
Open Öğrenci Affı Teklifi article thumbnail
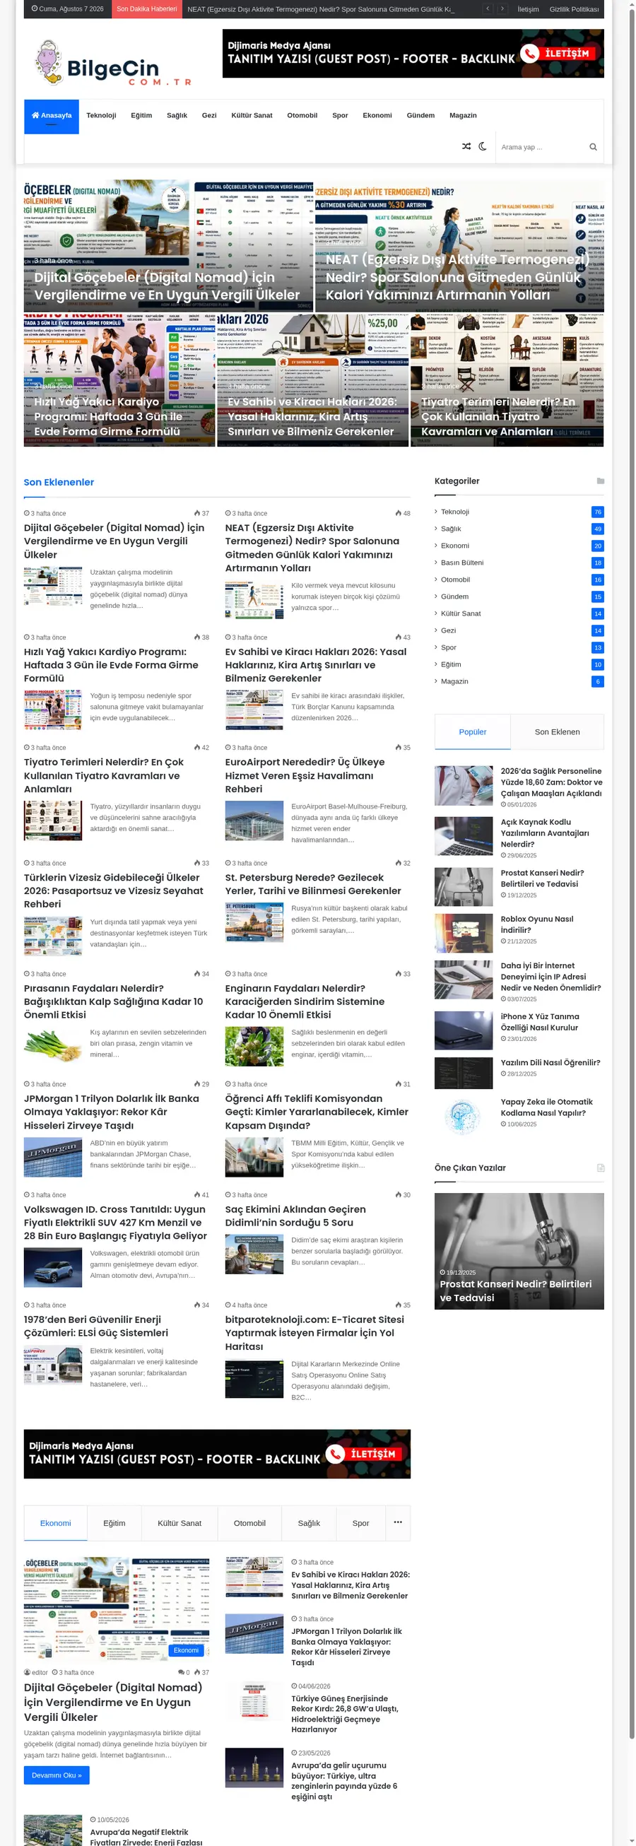[254, 1157]
